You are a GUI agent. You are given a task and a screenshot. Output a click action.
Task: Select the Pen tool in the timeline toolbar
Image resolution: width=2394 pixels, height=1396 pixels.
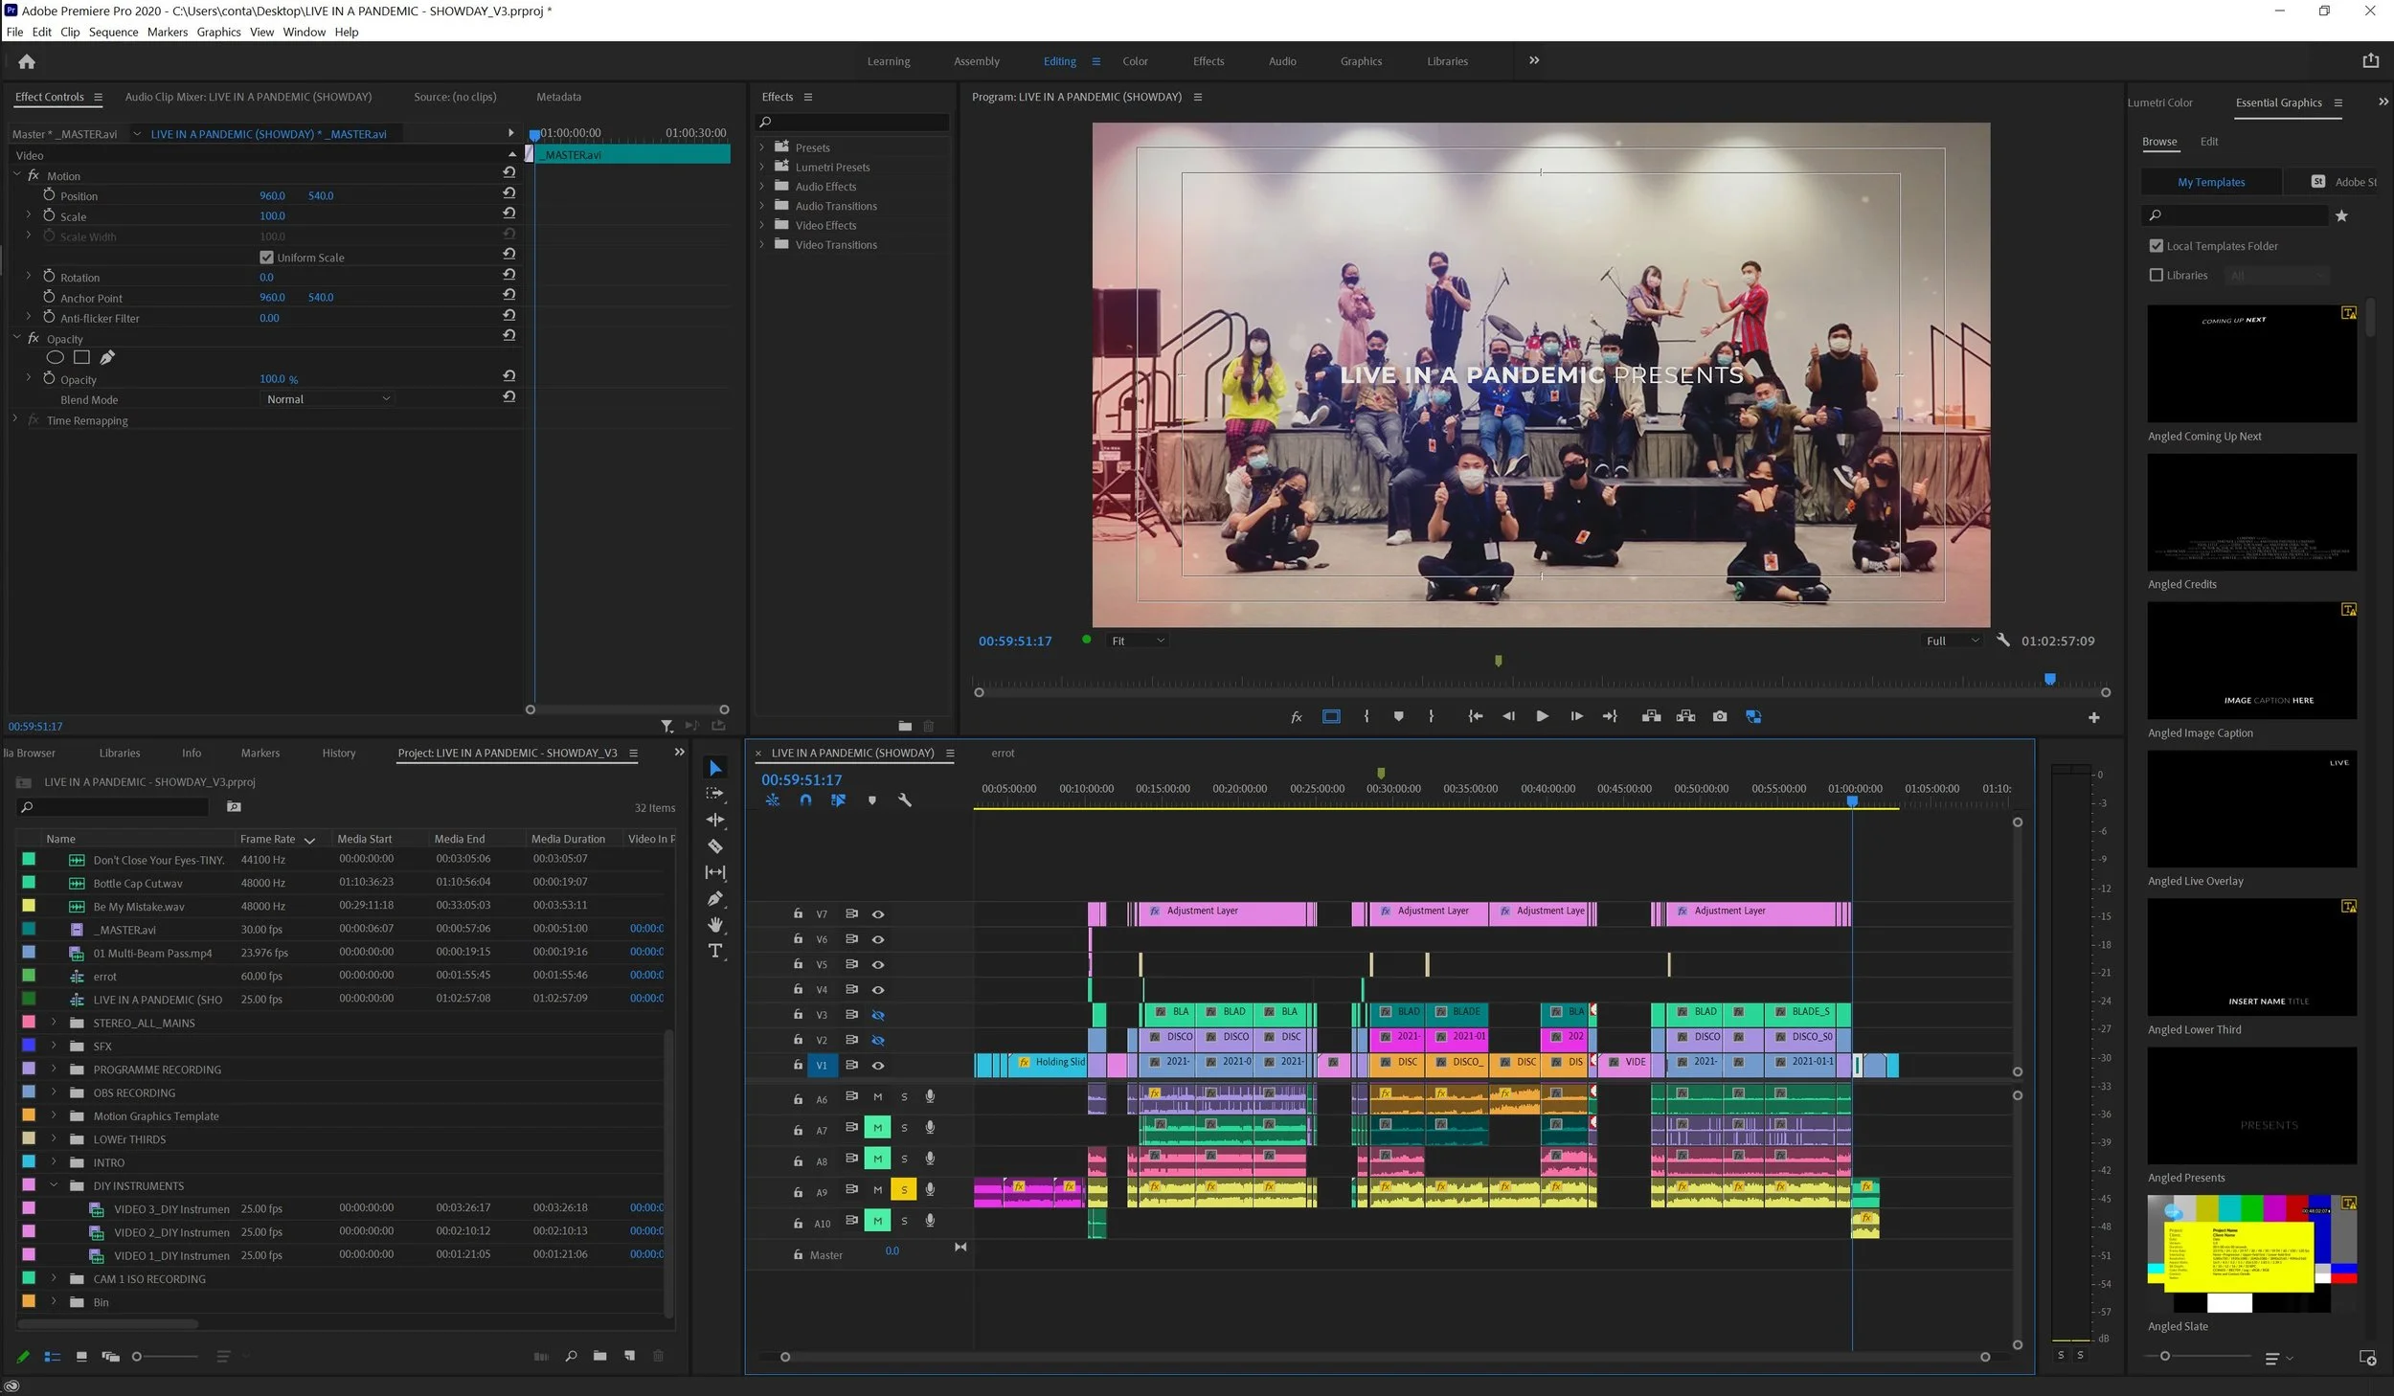(x=715, y=898)
